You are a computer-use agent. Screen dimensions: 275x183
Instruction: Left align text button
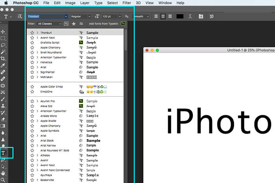click(x=156, y=16)
